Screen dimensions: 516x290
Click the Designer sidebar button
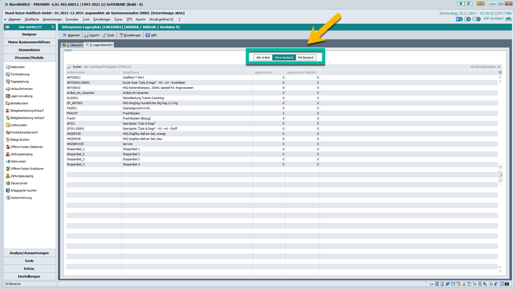(29, 34)
